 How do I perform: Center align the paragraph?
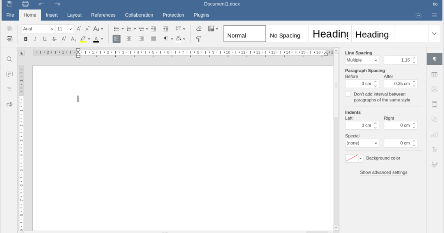point(129,39)
